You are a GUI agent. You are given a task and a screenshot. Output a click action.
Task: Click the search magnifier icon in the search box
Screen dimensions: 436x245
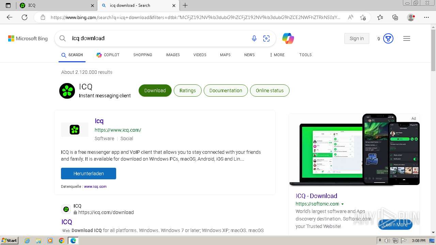tap(63, 38)
